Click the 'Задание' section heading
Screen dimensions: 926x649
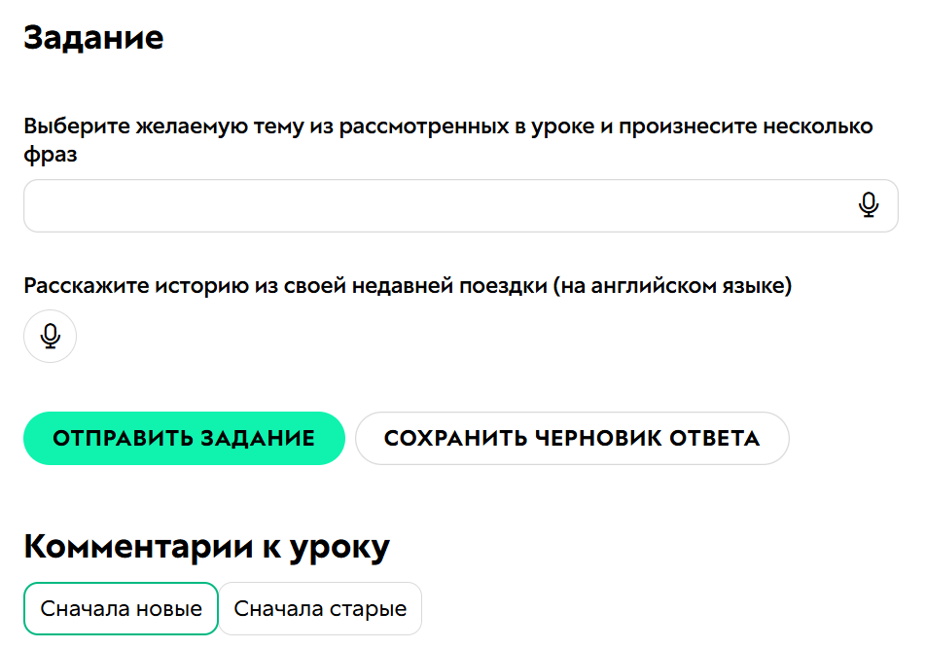click(93, 37)
